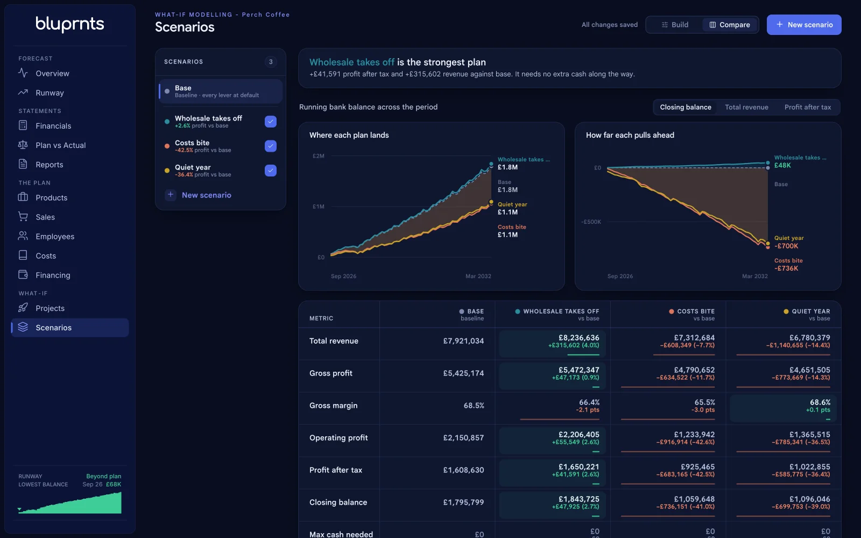Click the runway lowest balance mini chart
Image resolution: width=861 pixels, height=538 pixels.
(x=69, y=502)
